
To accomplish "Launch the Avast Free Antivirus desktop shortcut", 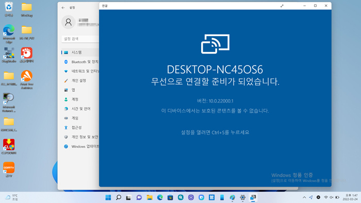I will [27, 79].
